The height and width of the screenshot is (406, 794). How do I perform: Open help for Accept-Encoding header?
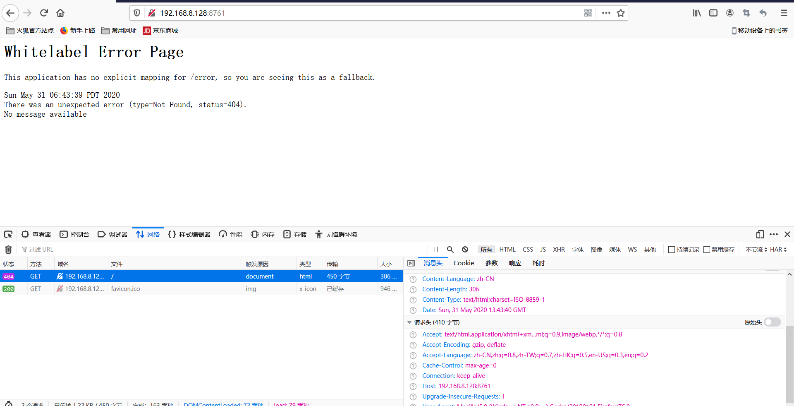coord(413,345)
